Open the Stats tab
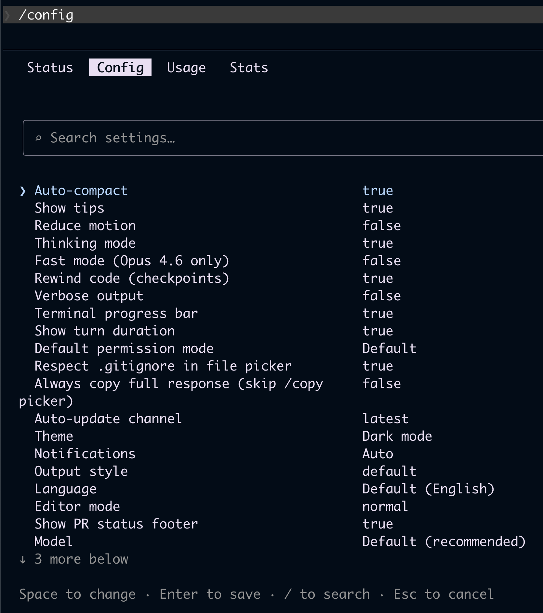 pos(249,68)
